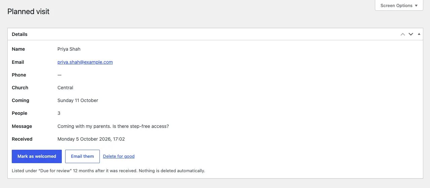Click the received timestamp Monday 5 October 2026
The width and height of the screenshot is (430, 188).
tap(91, 139)
